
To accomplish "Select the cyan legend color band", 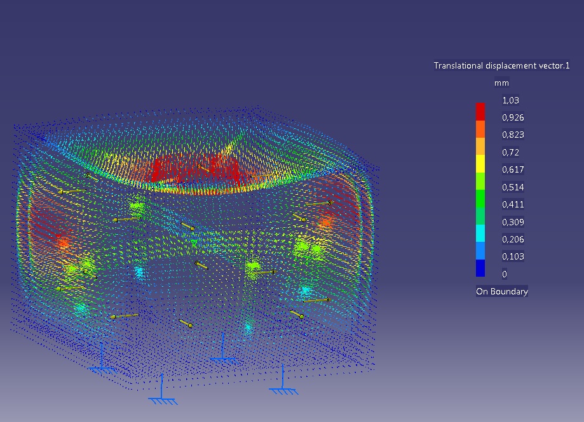I will (480, 233).
